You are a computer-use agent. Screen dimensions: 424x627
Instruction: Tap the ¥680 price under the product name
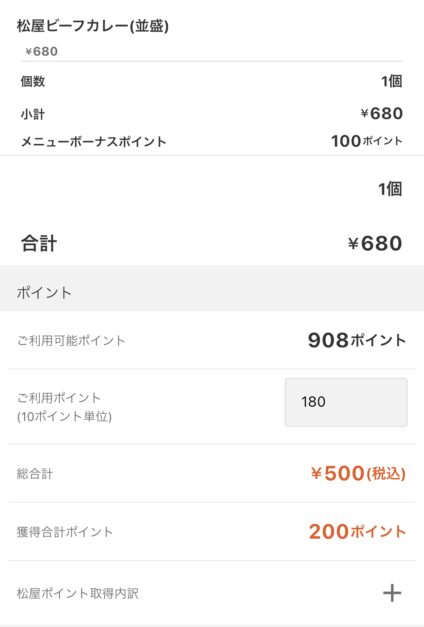pos(42,52)
